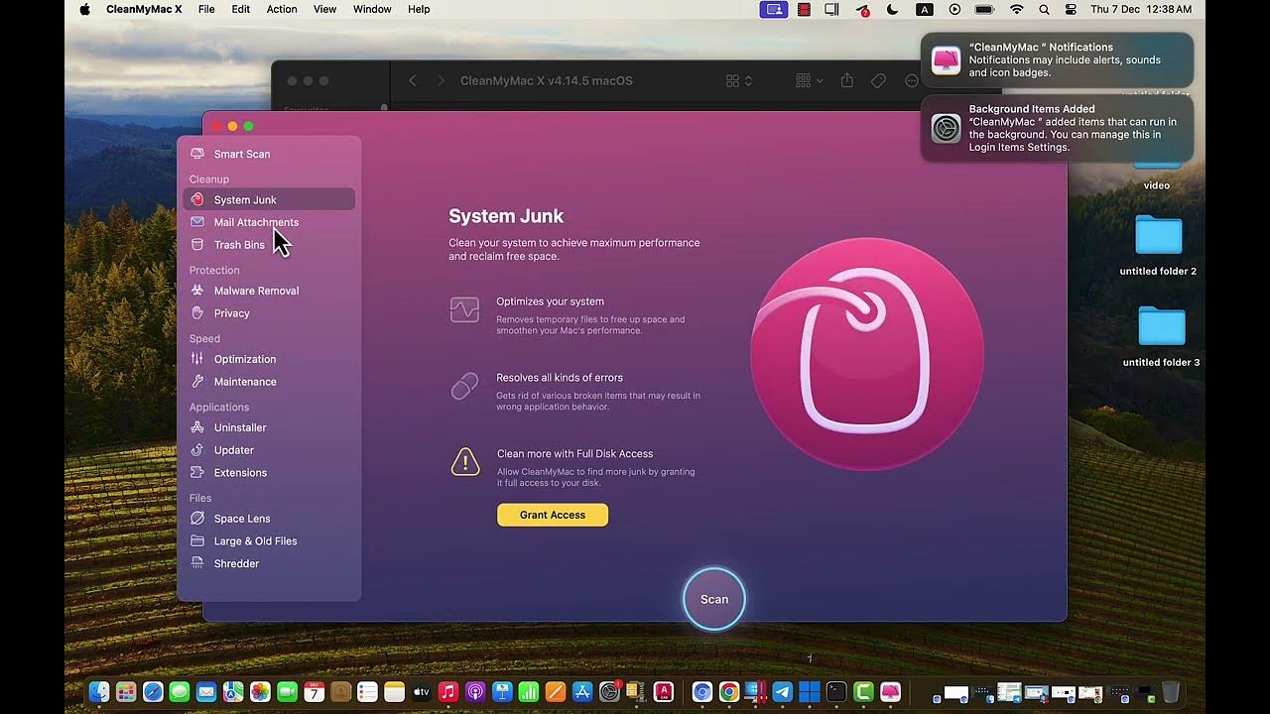Click the large pink System Junk logo

point(867,354)
